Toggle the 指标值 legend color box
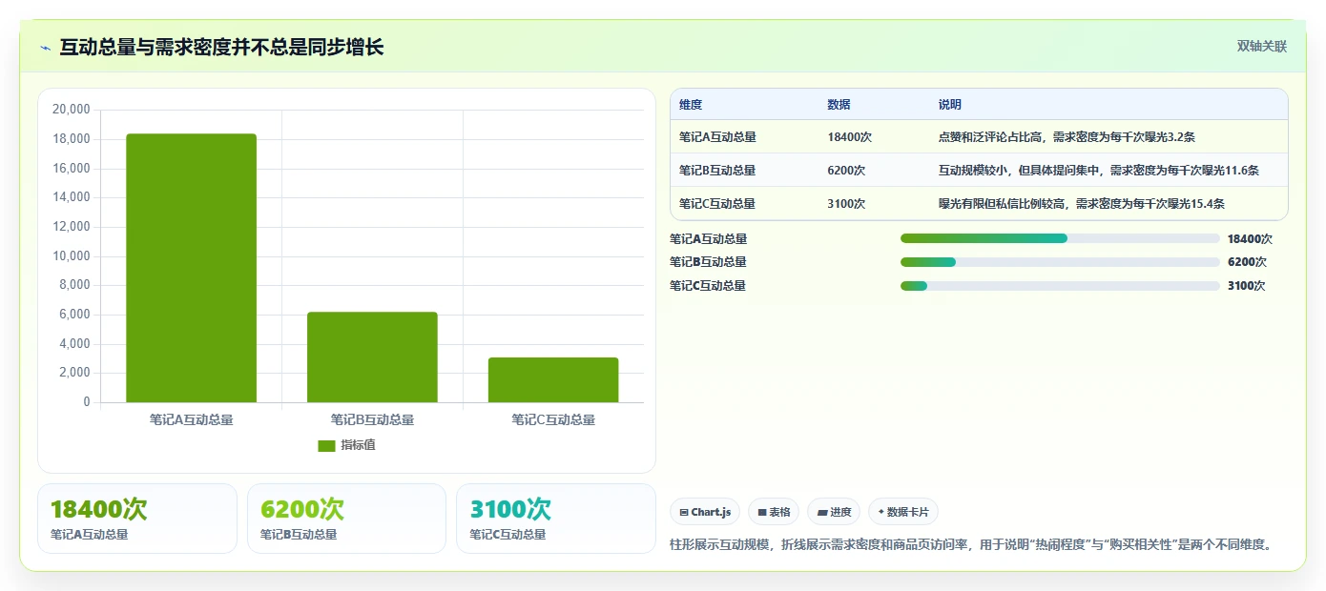1326x591 pixels. [326, 445]
